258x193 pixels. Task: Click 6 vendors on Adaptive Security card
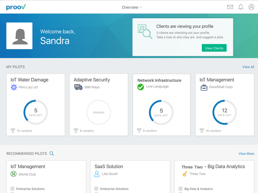coord(87,131)
